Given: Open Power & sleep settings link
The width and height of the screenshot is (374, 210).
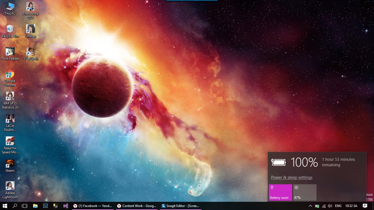Looking at the screenshot, I should pyautogui.click(x=292, y=177).
